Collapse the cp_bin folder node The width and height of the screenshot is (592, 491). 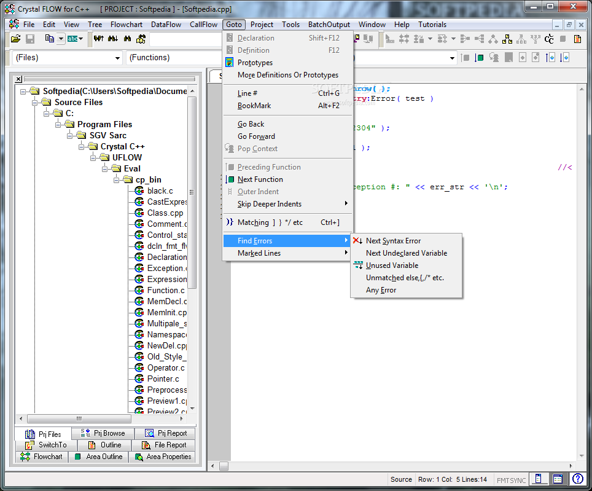pyautogui.click(x=116, y=180)
